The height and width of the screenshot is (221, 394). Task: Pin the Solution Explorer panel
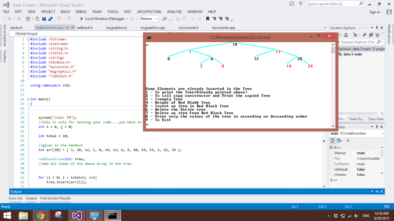[377, 28]
